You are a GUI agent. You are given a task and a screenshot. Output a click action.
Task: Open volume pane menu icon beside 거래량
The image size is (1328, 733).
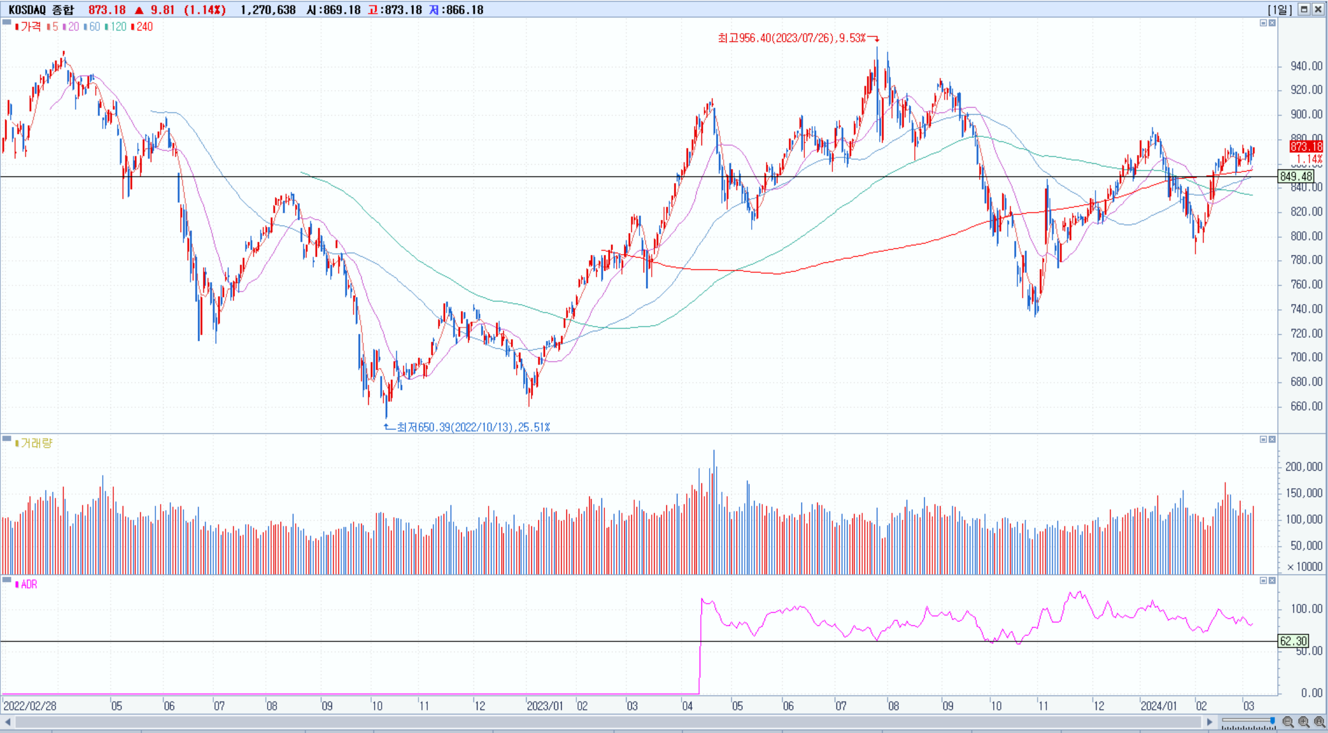[6, 438]
